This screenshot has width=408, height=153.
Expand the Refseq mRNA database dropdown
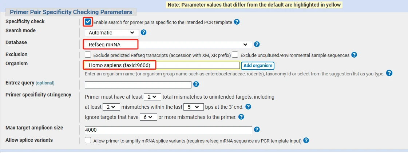(169, 45)
